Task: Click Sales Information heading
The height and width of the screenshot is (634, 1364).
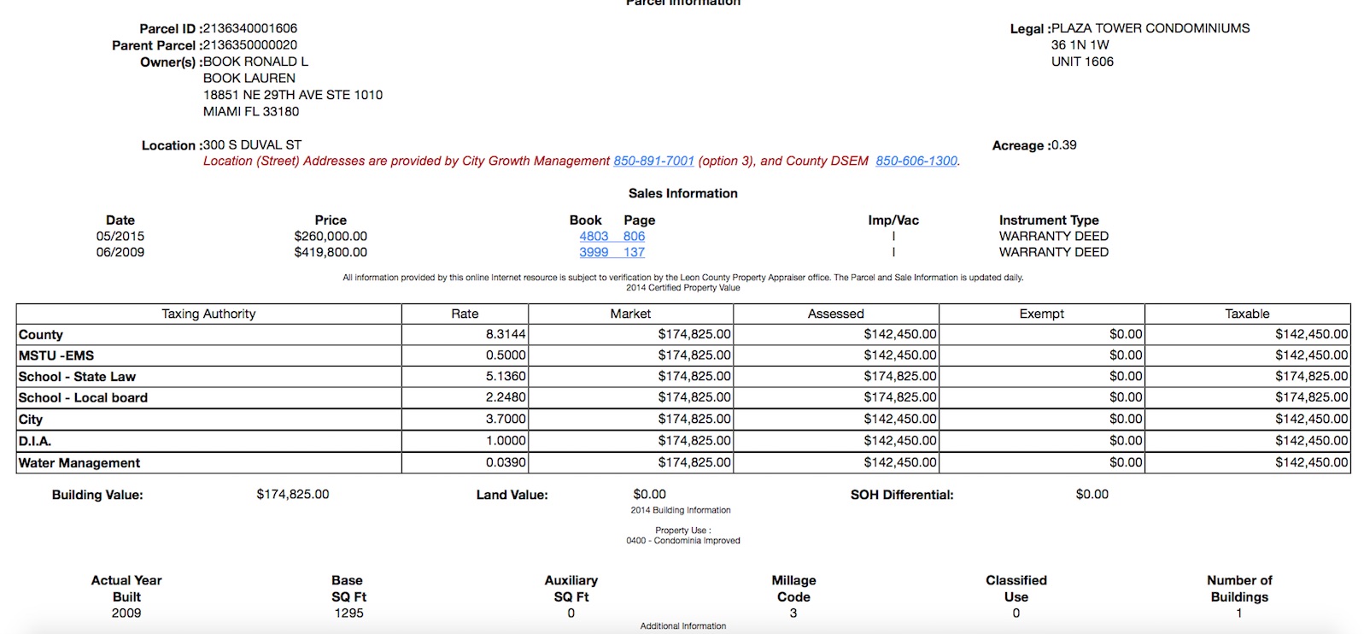Action: click(x=683, y=193)
